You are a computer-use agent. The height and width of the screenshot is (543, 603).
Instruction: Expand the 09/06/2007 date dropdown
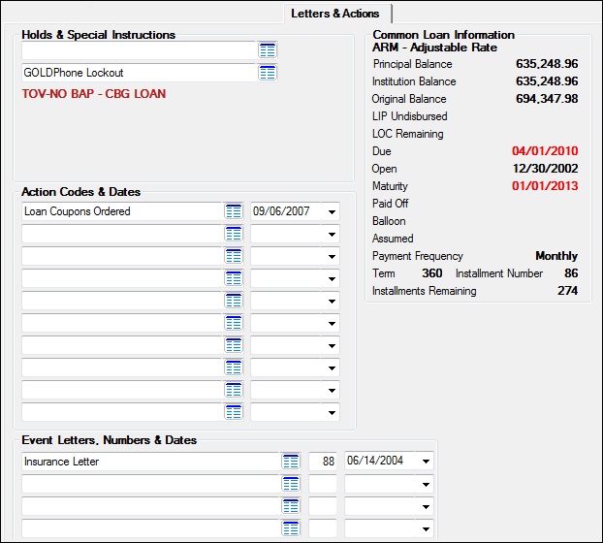(332, 211)
